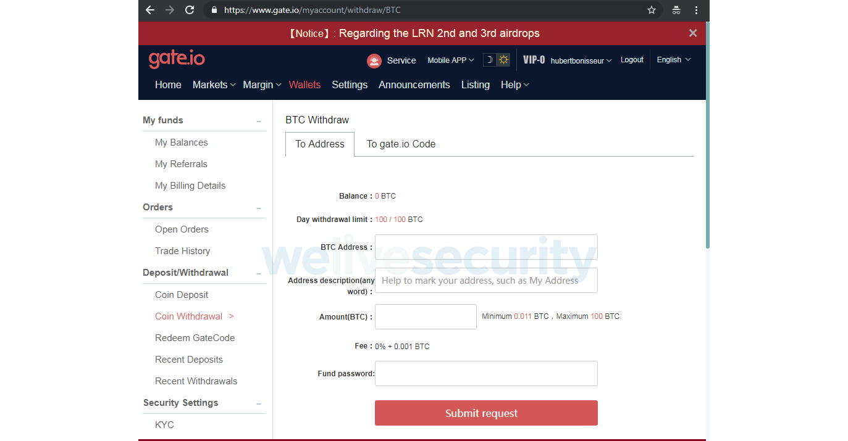The image size is (848, 441).
Task: Go back using browser back arrow
Action: [x=150, y=10]
